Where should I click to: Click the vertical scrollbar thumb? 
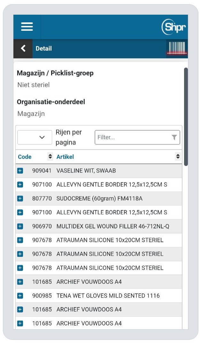coord(186,116)
